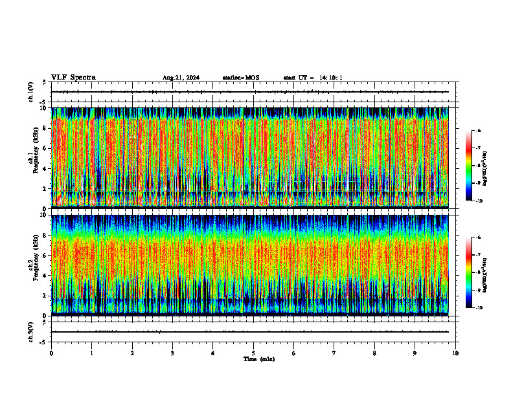
Task: Select the 'start UT = 14:10:1' text
Action: [x=313, y=78]
